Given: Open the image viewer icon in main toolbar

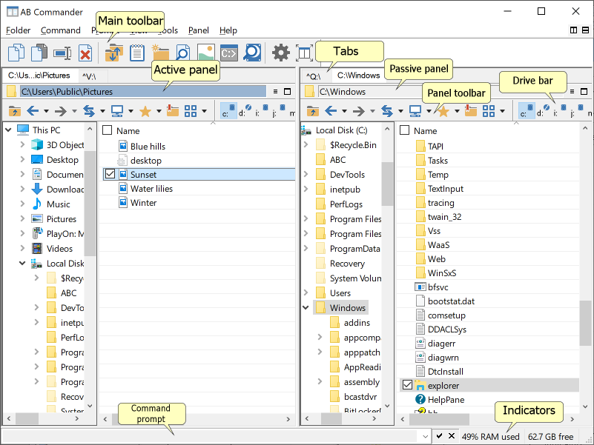Looking at the screenshot, I should [205, 53].
